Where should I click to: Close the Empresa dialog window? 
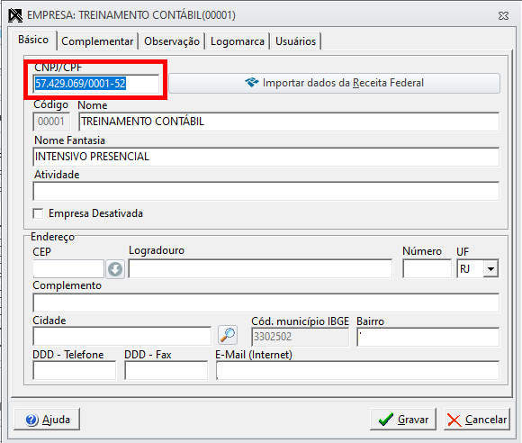click(x=503, y=15)
